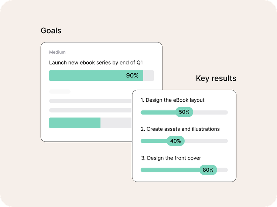
Task: Click the "Medium" priority label
Action: tap(57, 52)
